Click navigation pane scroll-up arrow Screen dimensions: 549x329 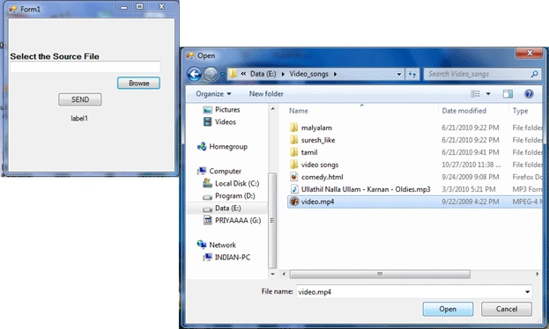tap(272, 109)
